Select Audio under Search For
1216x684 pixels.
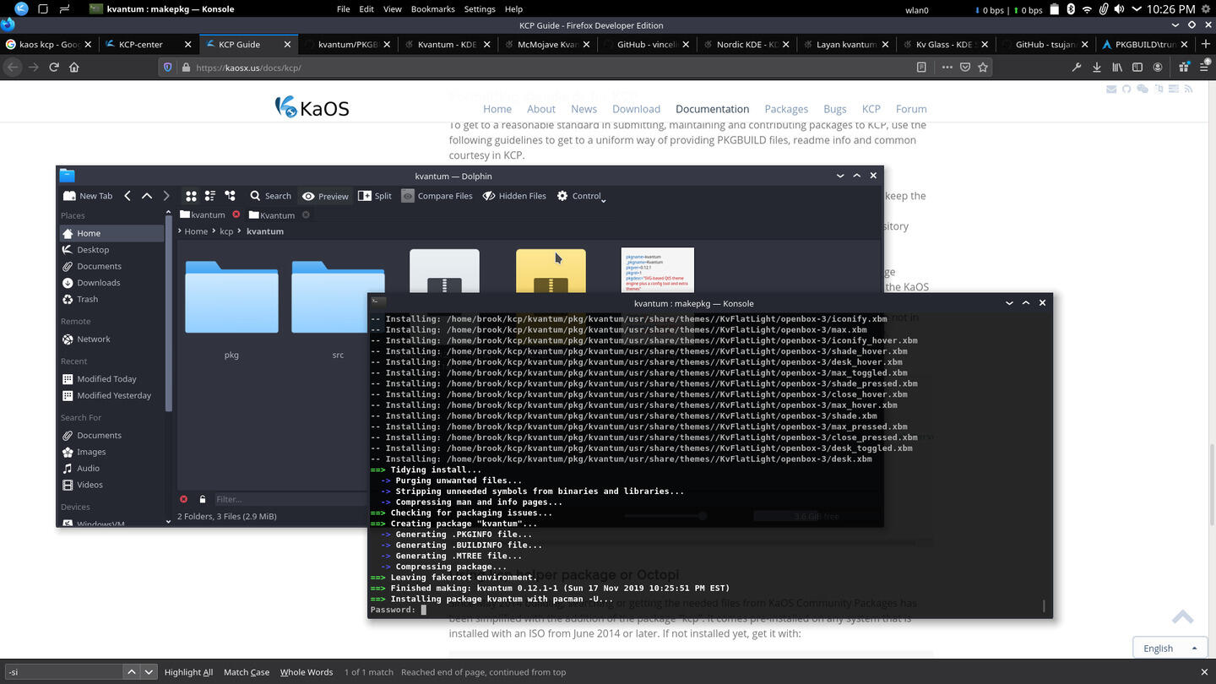click(111, 468)
